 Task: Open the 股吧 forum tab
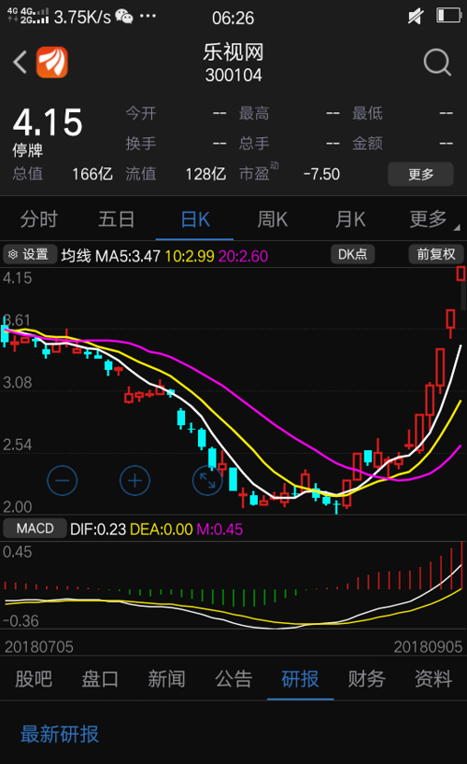[x=34, y=679]
